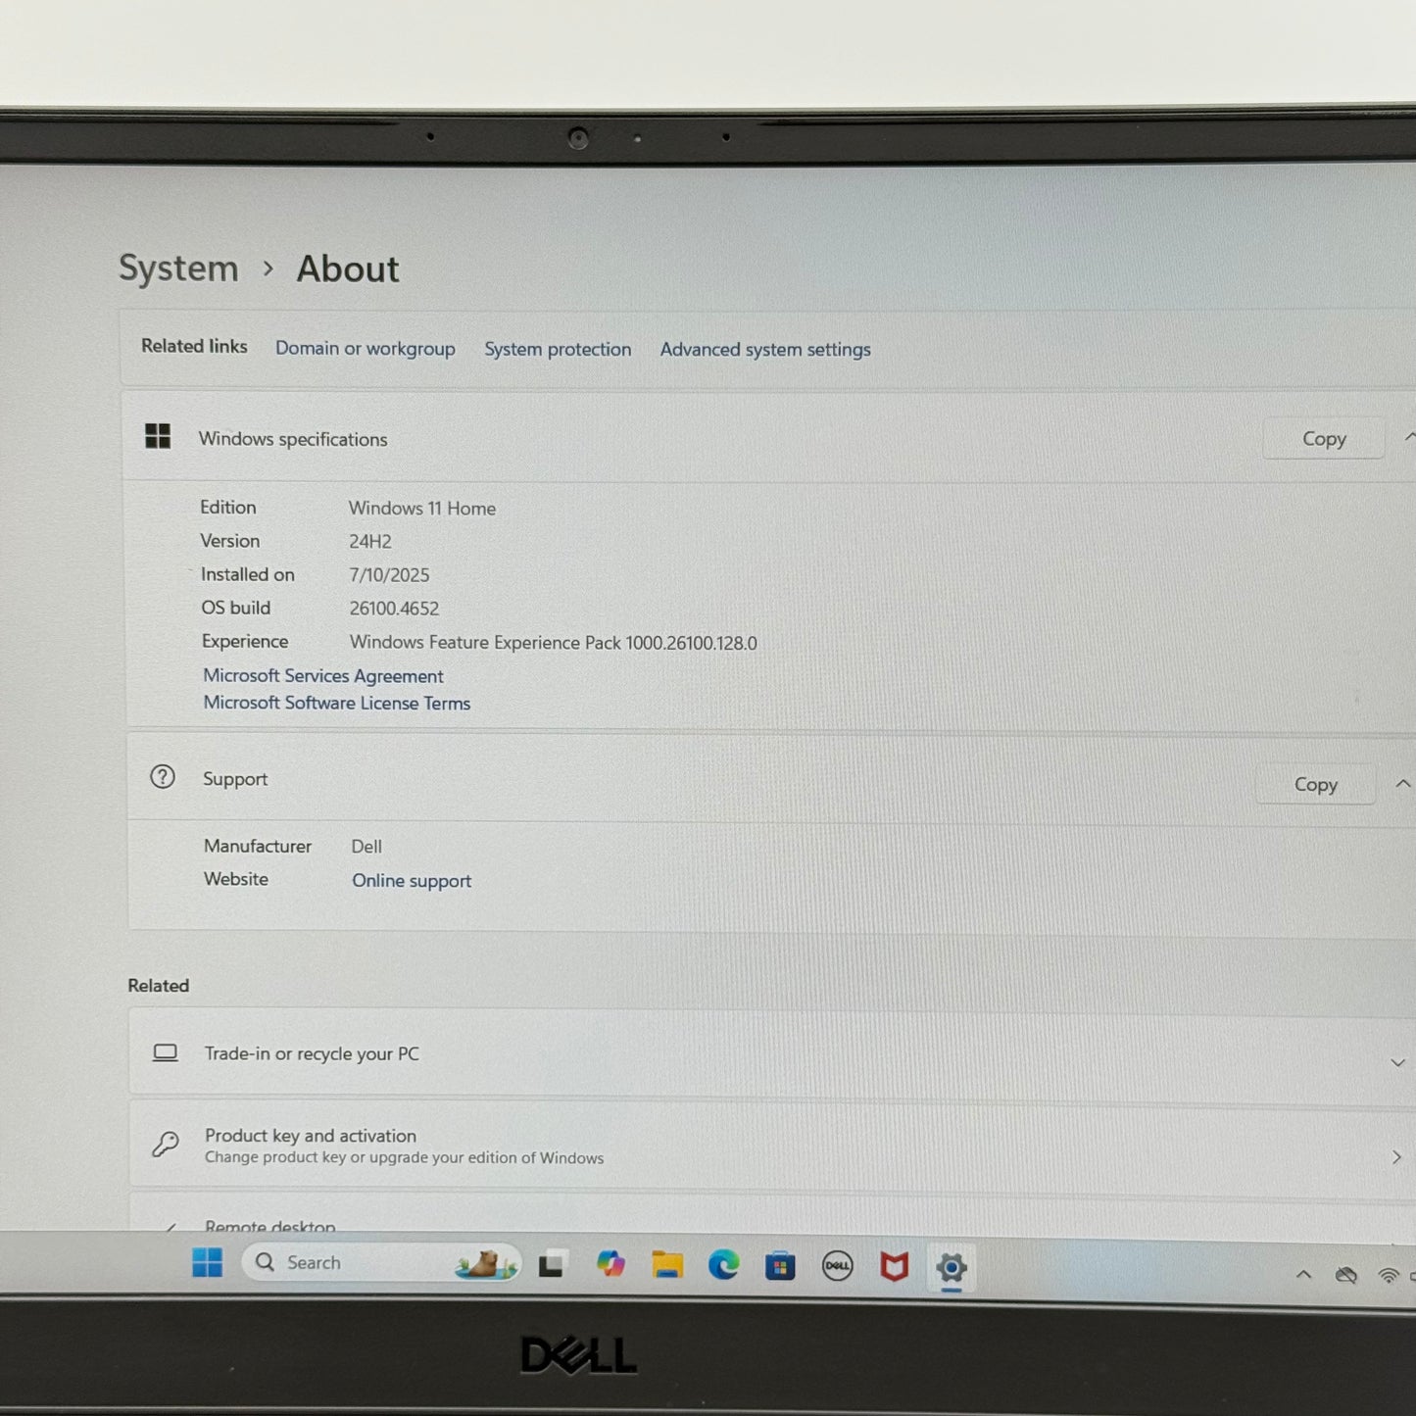Select the Windows Feature Experience Pack value
The width and height of the screenshot is (1416, 1416).
[554, 642]
